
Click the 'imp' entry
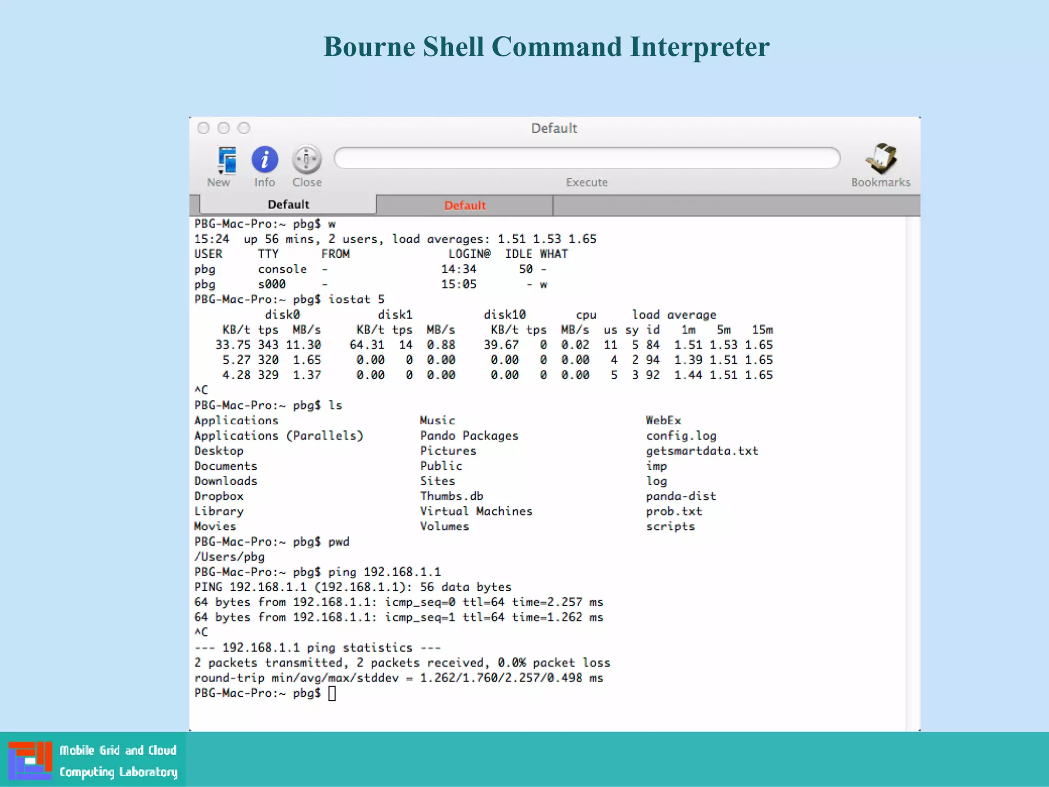(x=657, y=466)
